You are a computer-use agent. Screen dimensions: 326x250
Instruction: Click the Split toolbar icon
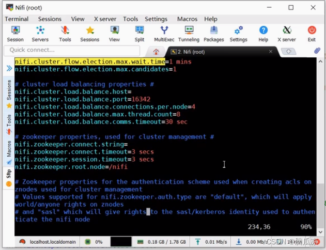(x=139, y=34)
